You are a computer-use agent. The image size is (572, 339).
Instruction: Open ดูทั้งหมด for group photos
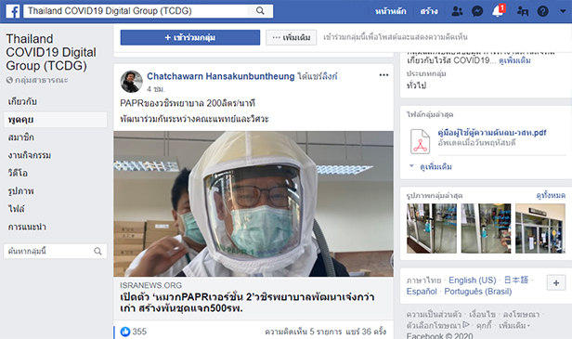point(551,196)
